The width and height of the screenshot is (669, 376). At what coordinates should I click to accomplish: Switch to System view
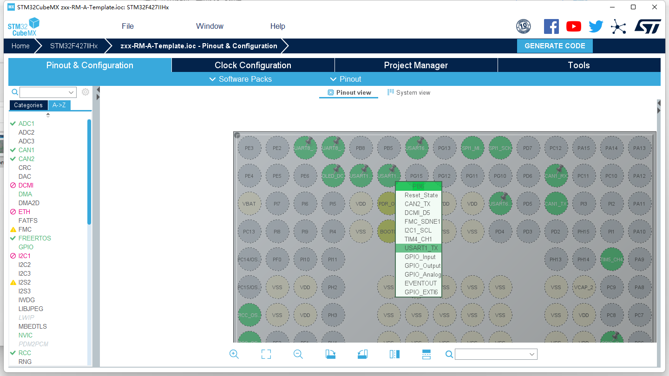[x=409, y=92]
